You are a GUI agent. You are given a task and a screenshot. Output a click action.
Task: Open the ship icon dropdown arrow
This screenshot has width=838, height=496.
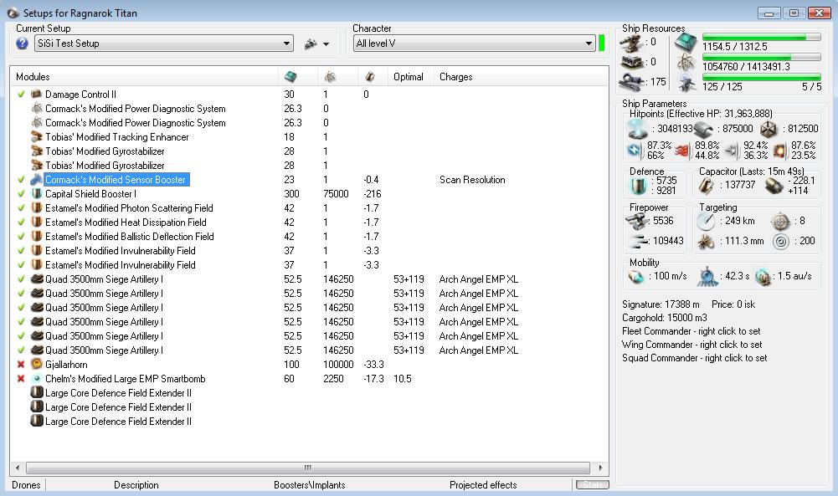[326, 44]
